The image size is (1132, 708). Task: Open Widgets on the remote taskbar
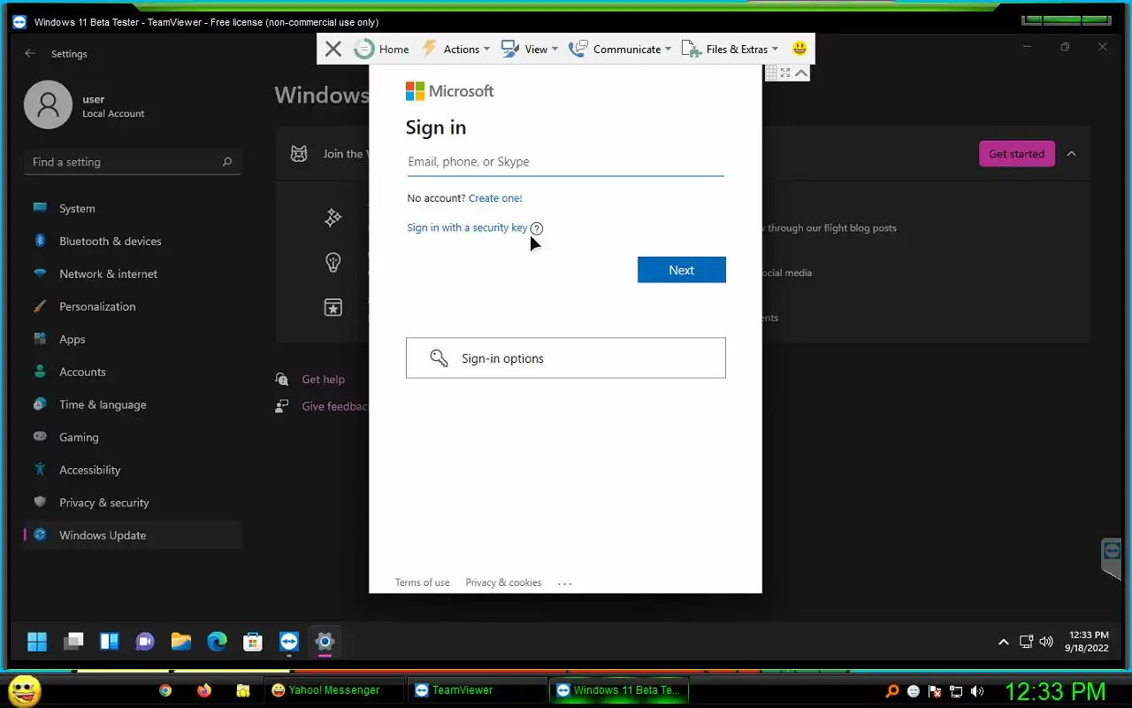(x=110, y=642)
